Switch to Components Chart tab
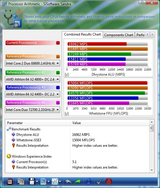 [118, 35]
